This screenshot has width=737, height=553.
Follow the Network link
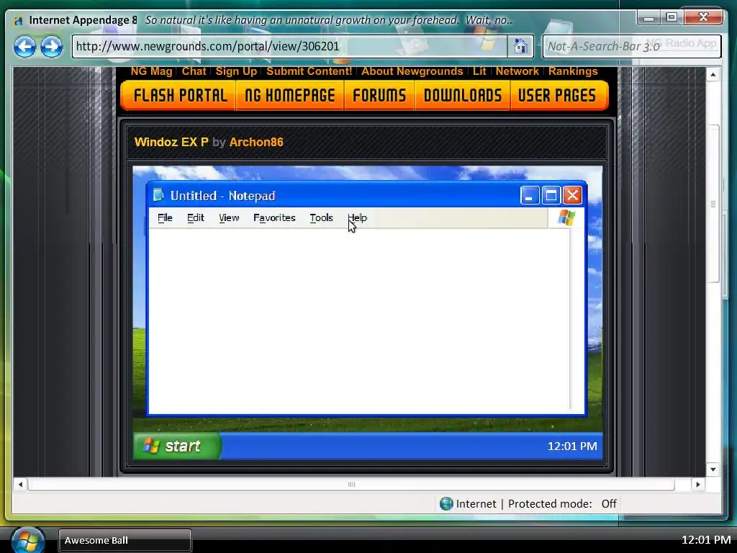pyautogui.click(x=517, y=71)
